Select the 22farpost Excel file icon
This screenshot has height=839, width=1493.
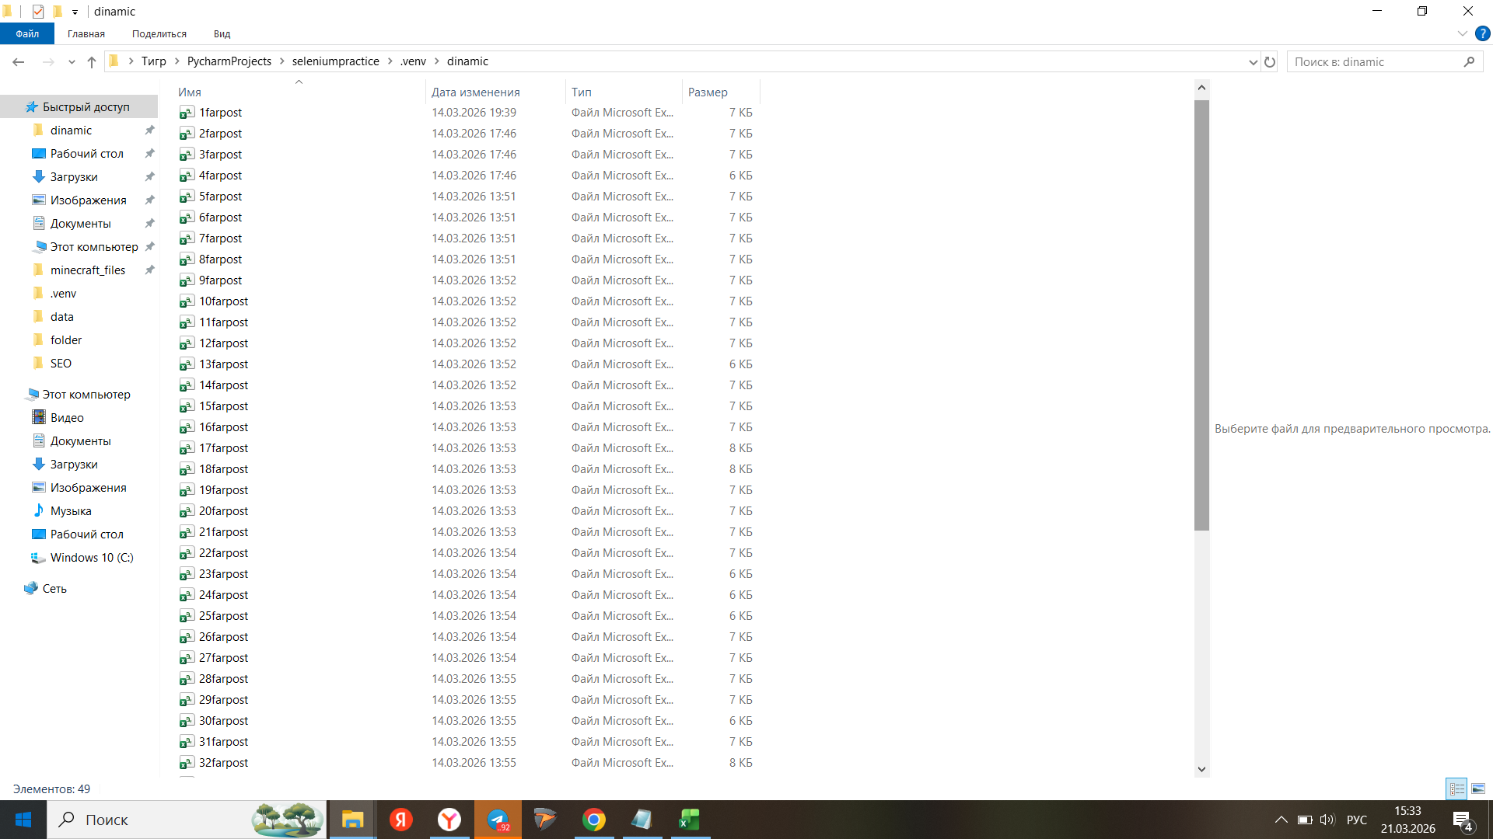[x=187, y=553]
